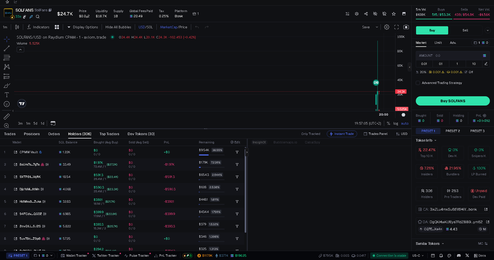Screen dimensions: 494x260
Task: Toggle auto scale on chart
Action: tap(405, 123)
